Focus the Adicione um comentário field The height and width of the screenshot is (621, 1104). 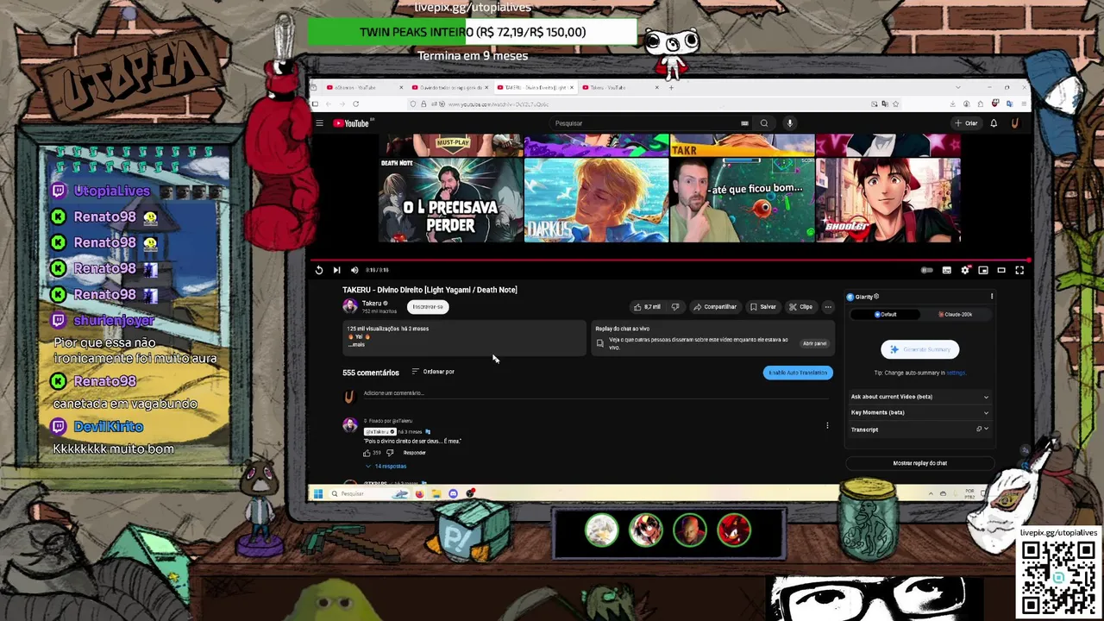click(595, 393)
